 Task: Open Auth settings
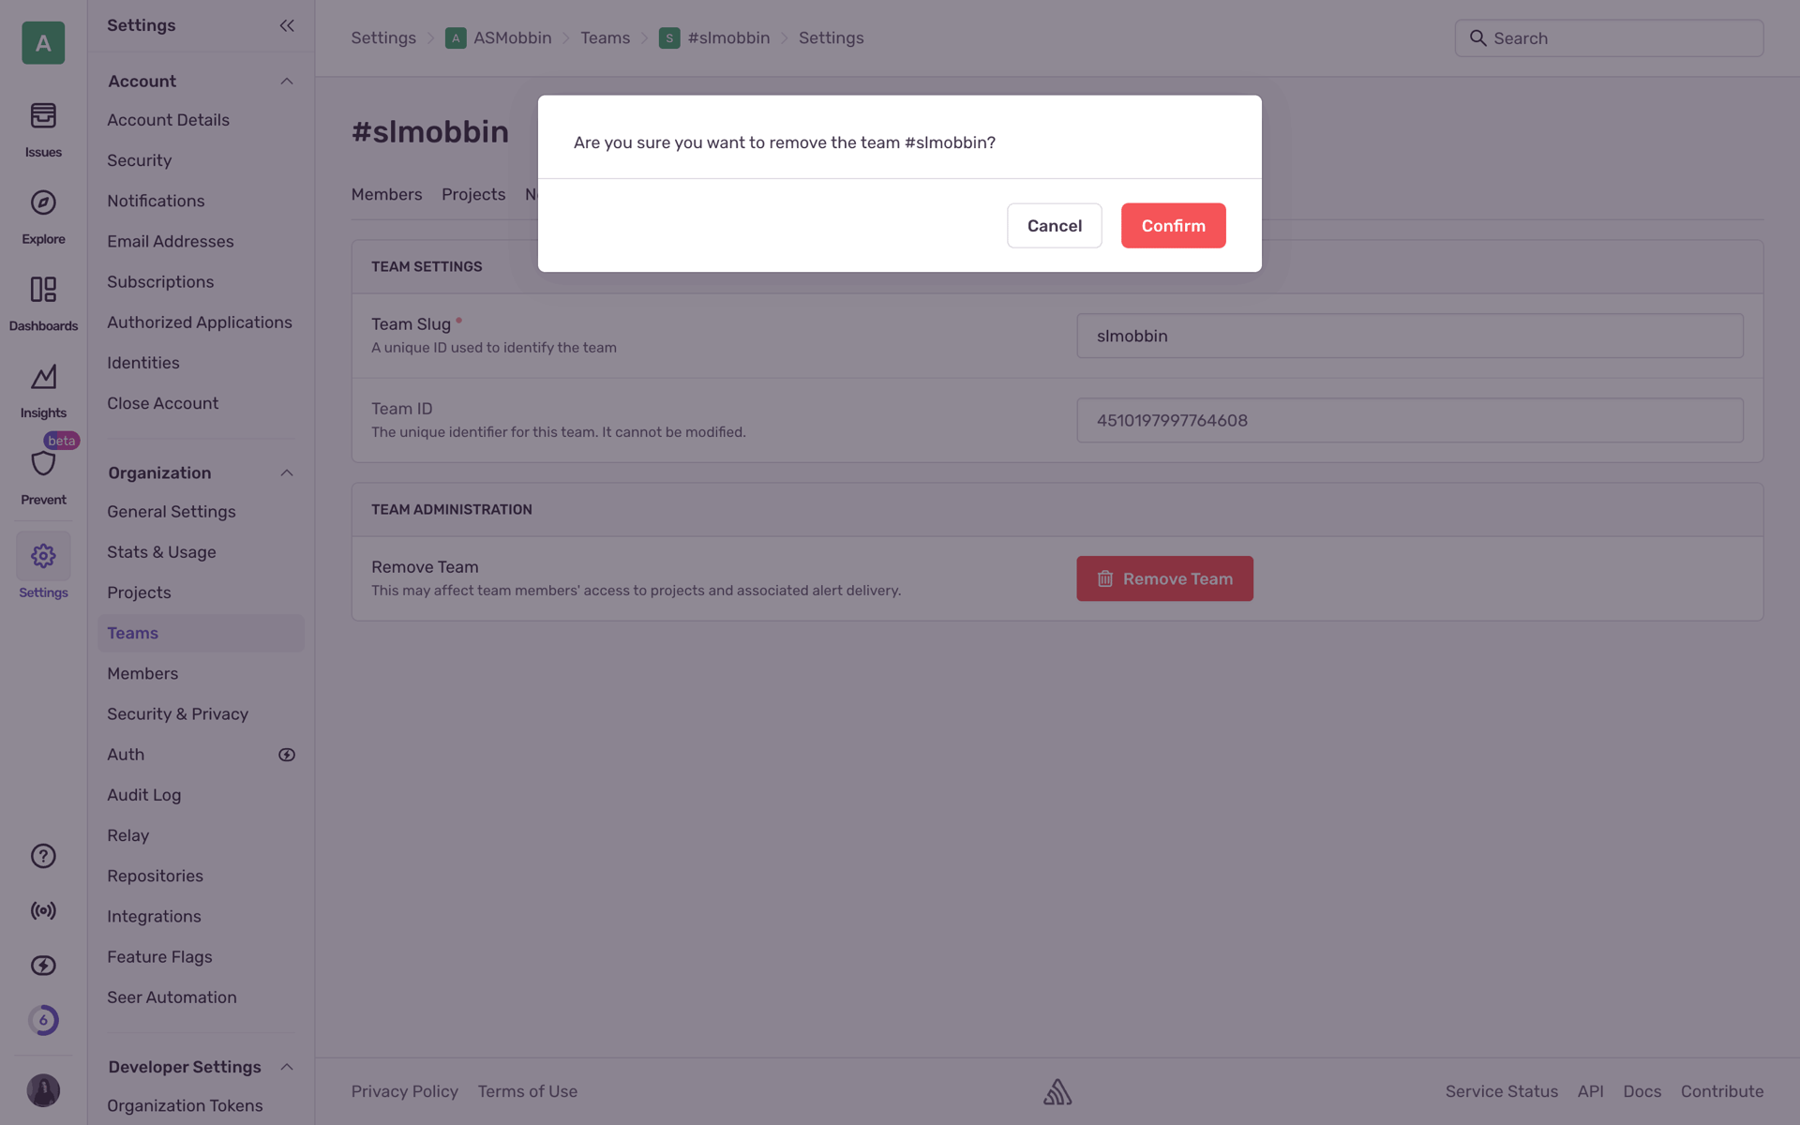pos(126,755)
